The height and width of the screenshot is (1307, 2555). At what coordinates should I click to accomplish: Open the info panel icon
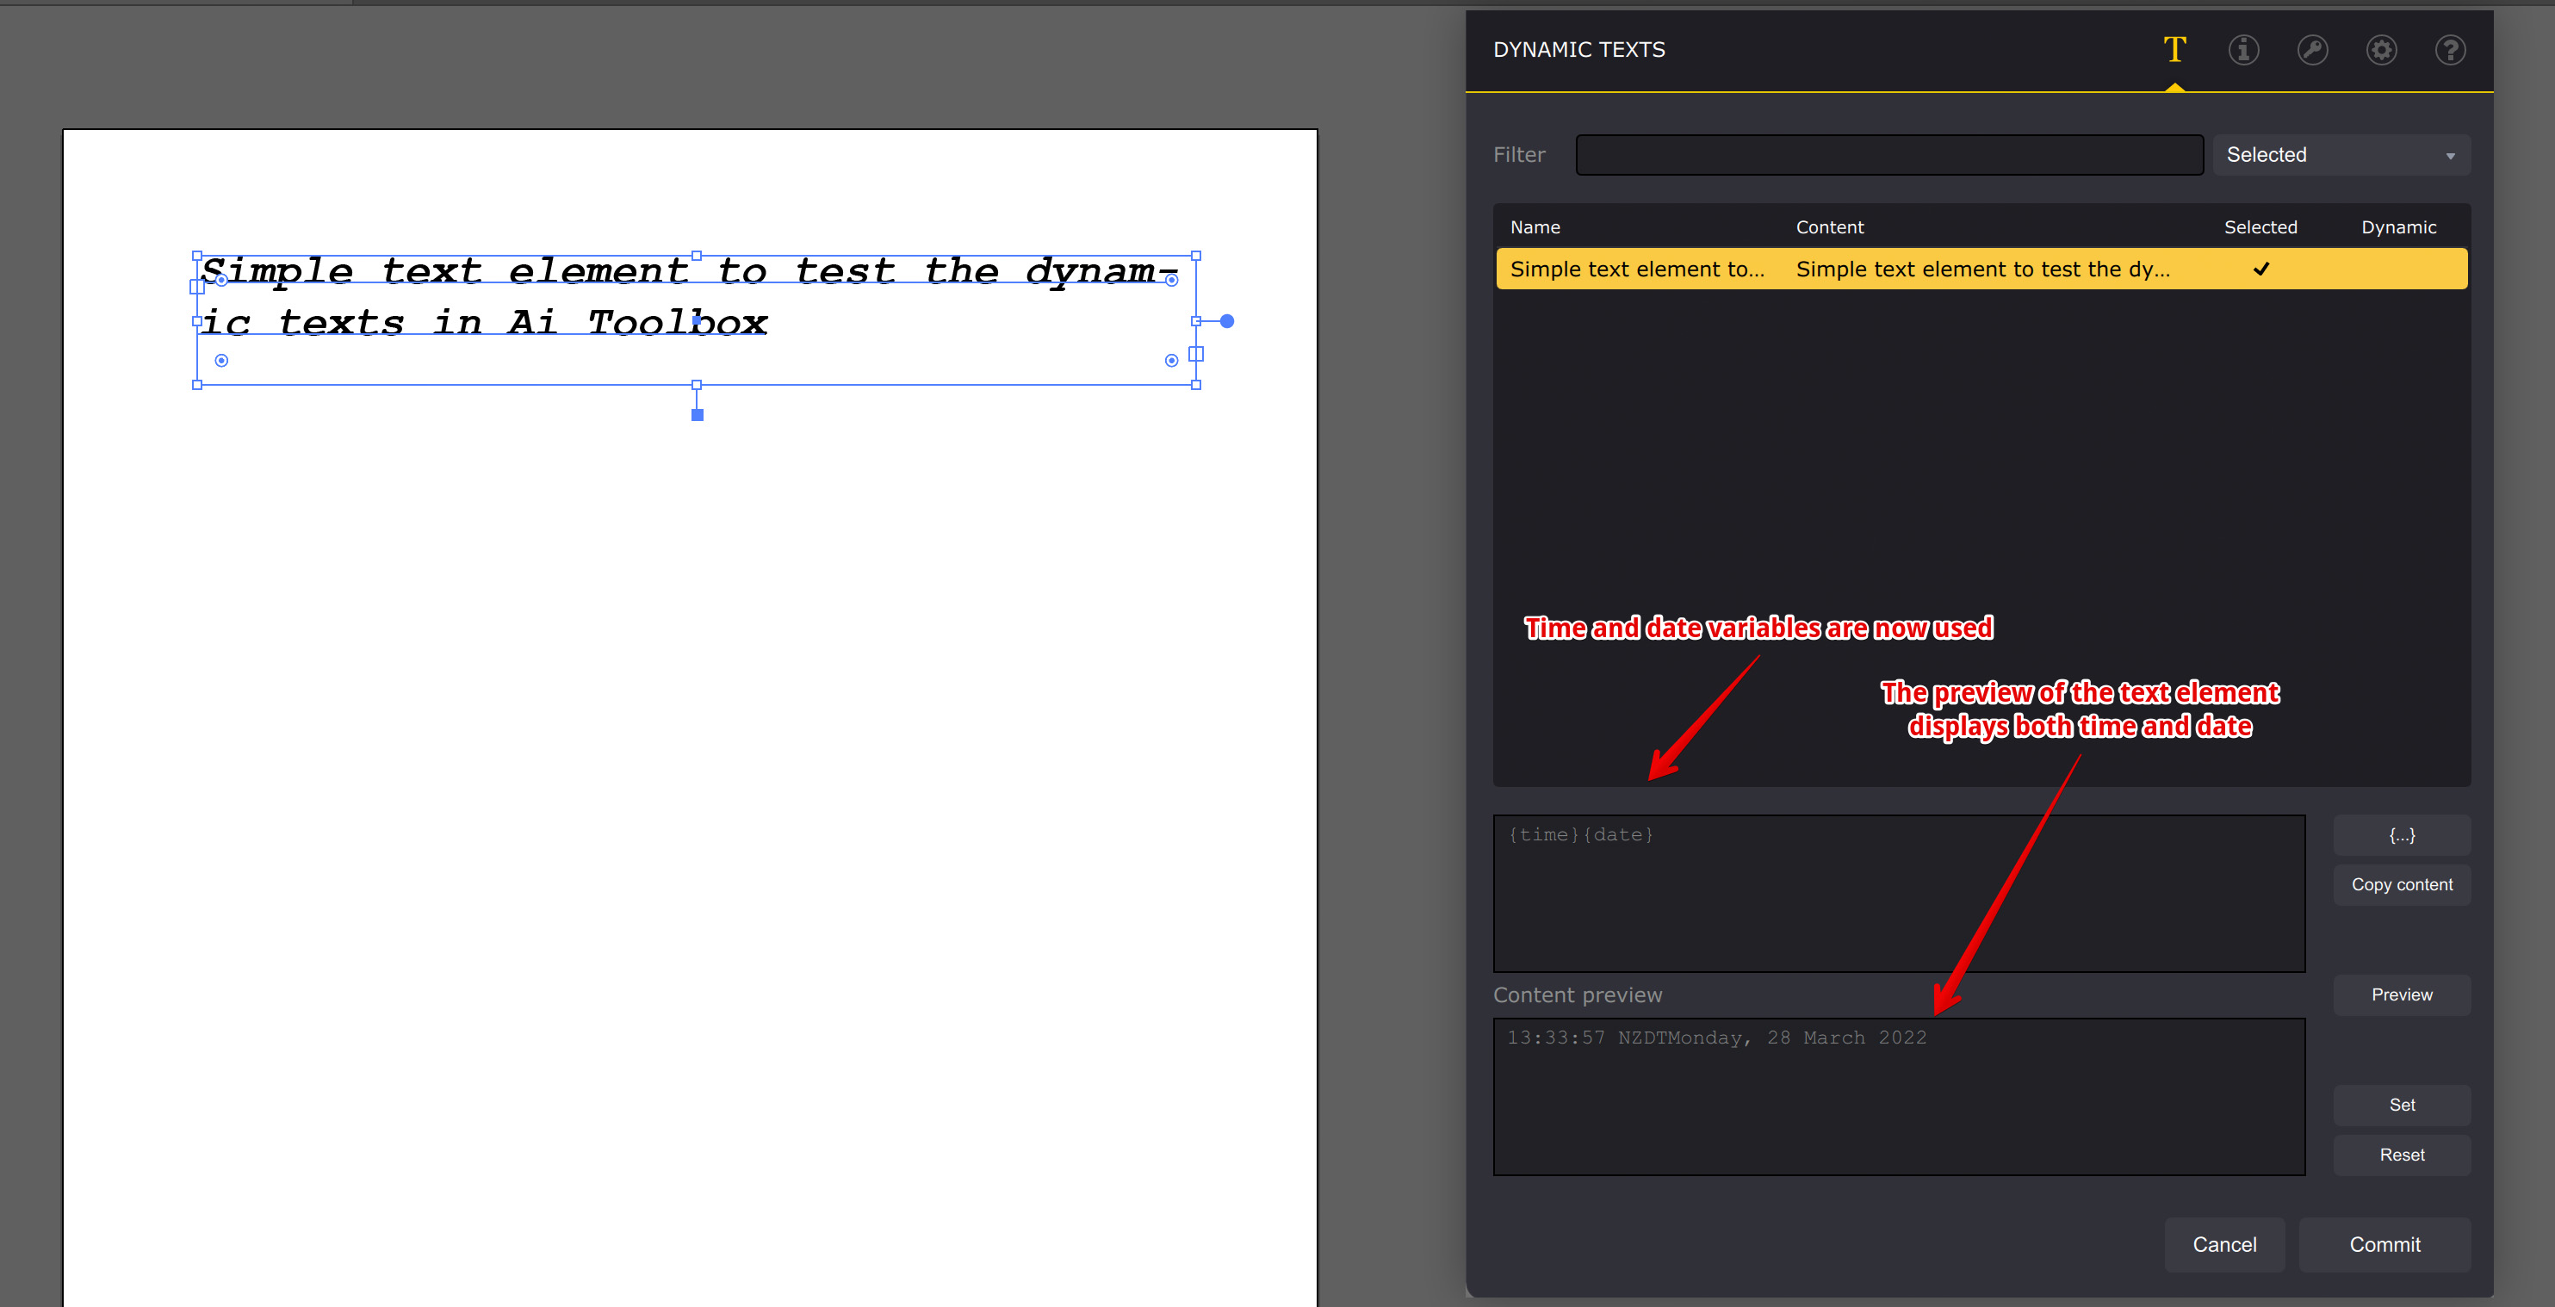pyautogui.click(x=2243, y=50)
